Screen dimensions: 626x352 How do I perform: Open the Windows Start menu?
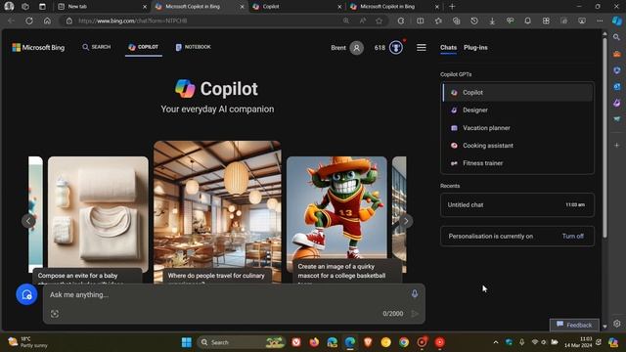click(x=187, y=342)
